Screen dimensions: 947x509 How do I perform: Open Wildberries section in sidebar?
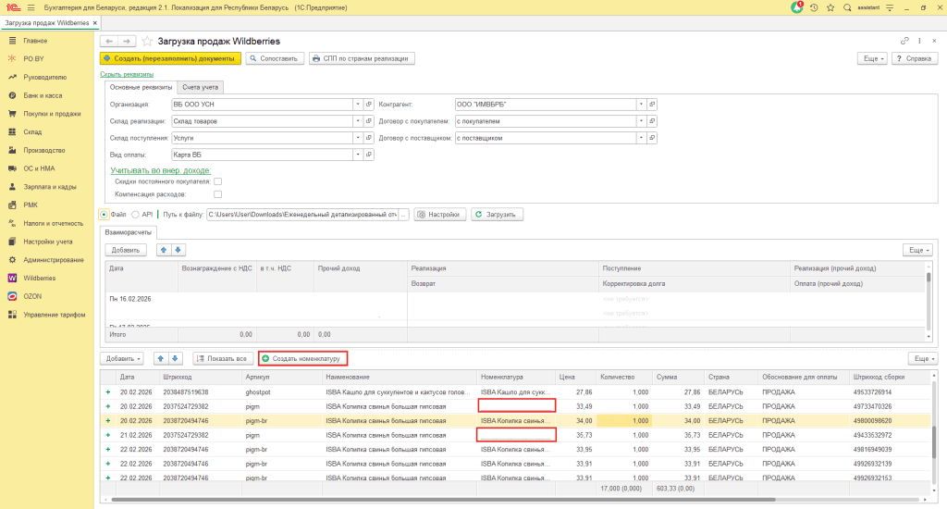(39, 277)
